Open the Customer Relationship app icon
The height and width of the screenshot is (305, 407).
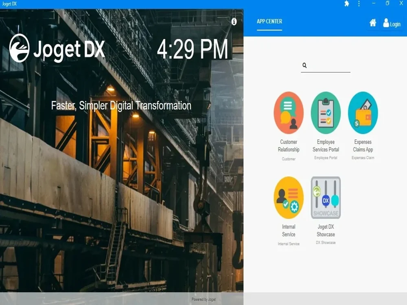(x=289, y=113)
